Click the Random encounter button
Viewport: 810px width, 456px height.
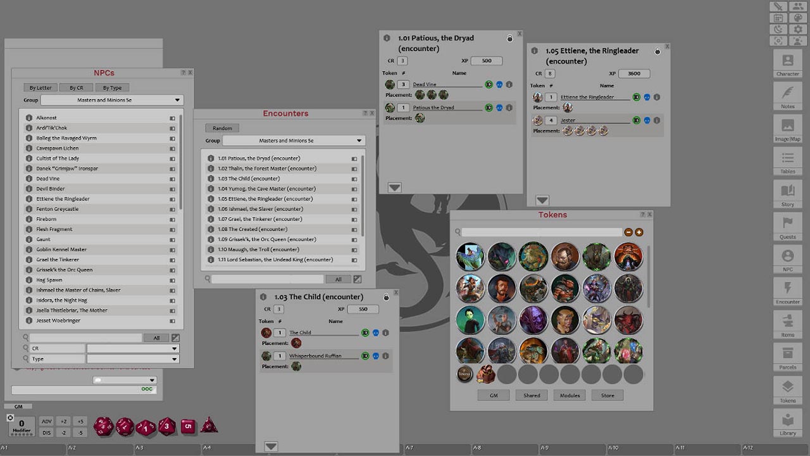click(x=221, y=127)
